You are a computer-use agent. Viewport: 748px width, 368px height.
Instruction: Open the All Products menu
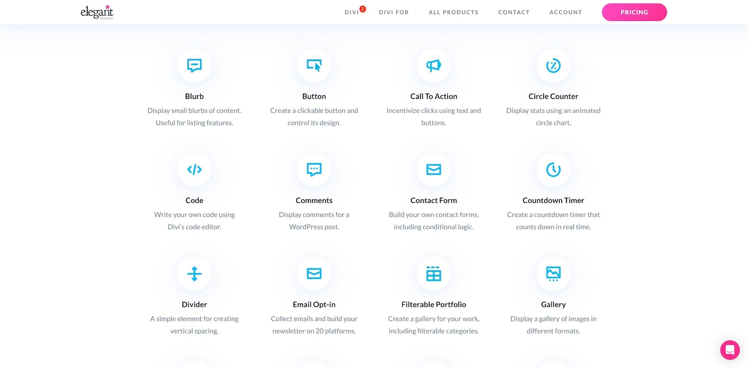453,12
